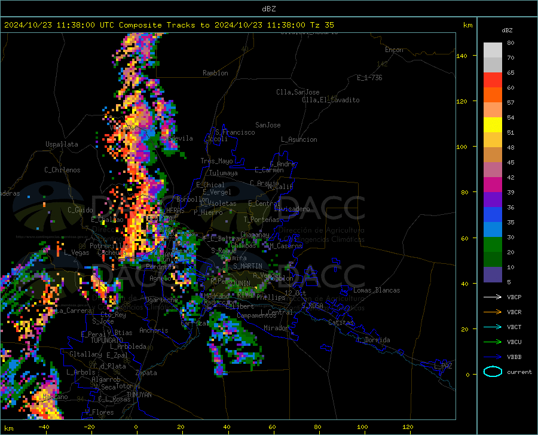Pick the magenta 42 dBZ color swatch
This screenshot has height=435, width=538.
point(493,185)
